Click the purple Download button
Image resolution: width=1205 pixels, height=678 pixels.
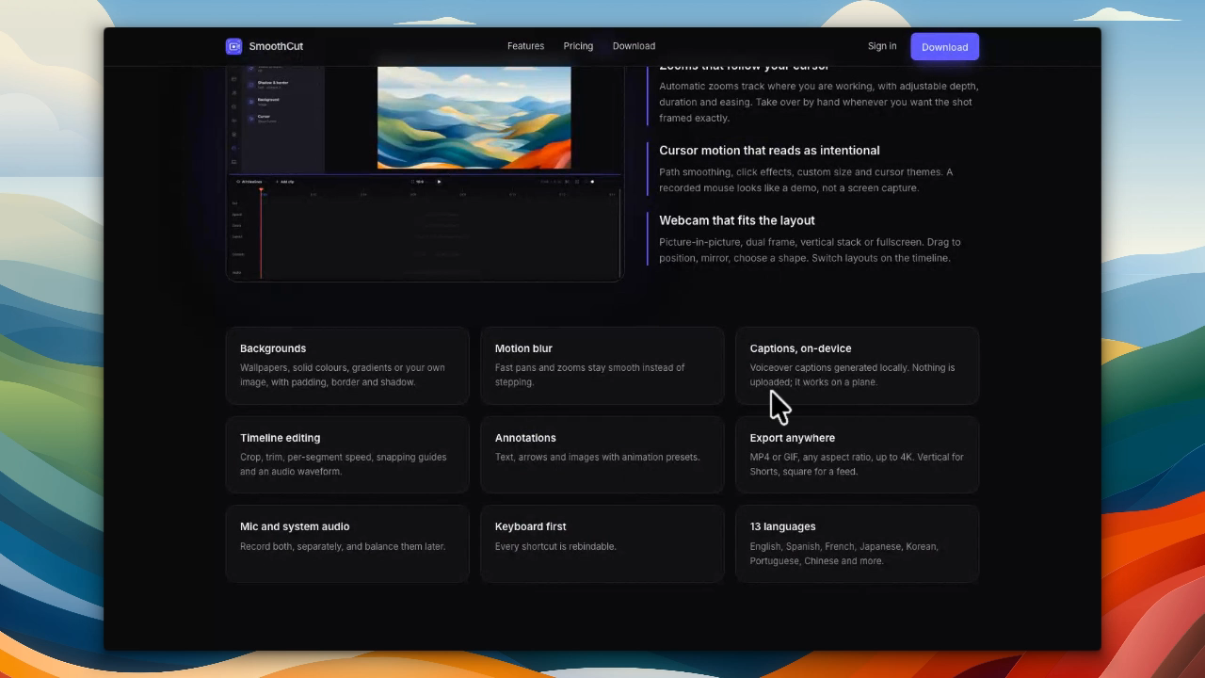tap(944, 47)
